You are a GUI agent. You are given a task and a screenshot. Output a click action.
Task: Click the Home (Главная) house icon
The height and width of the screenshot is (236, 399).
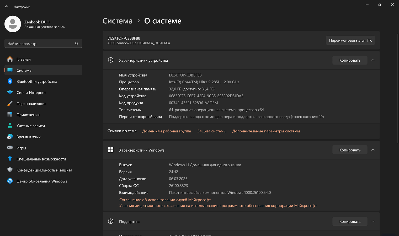pos(10,59)
